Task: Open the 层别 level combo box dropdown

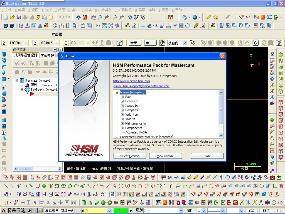Action: point(180,211)
